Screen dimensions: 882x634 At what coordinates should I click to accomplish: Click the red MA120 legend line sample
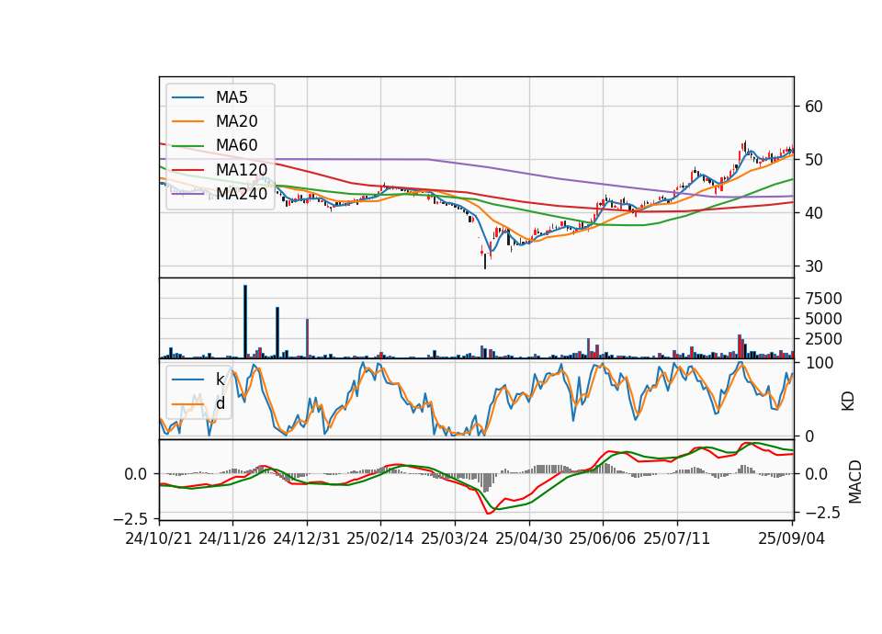(187, 170)
